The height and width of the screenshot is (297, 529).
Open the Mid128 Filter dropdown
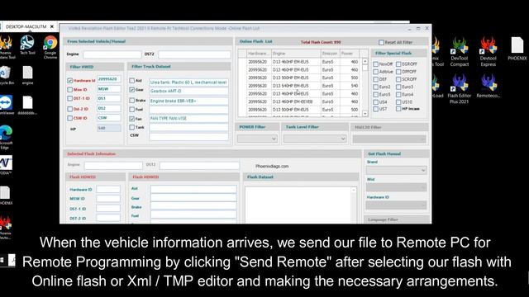point(389,139)
